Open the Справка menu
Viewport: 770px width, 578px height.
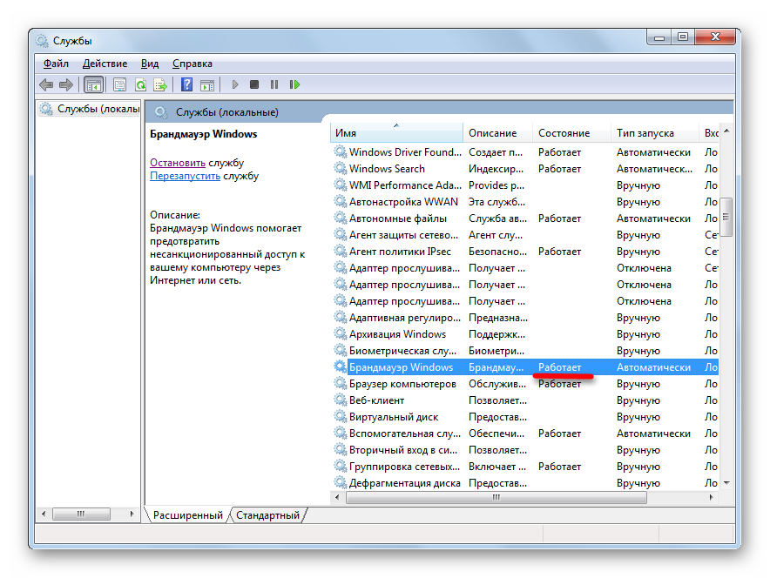coord(192,64)
